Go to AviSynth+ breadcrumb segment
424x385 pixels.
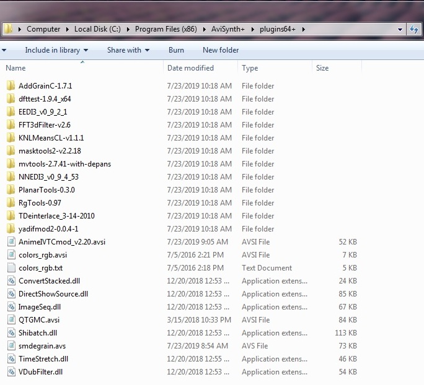tap(227, 29)
